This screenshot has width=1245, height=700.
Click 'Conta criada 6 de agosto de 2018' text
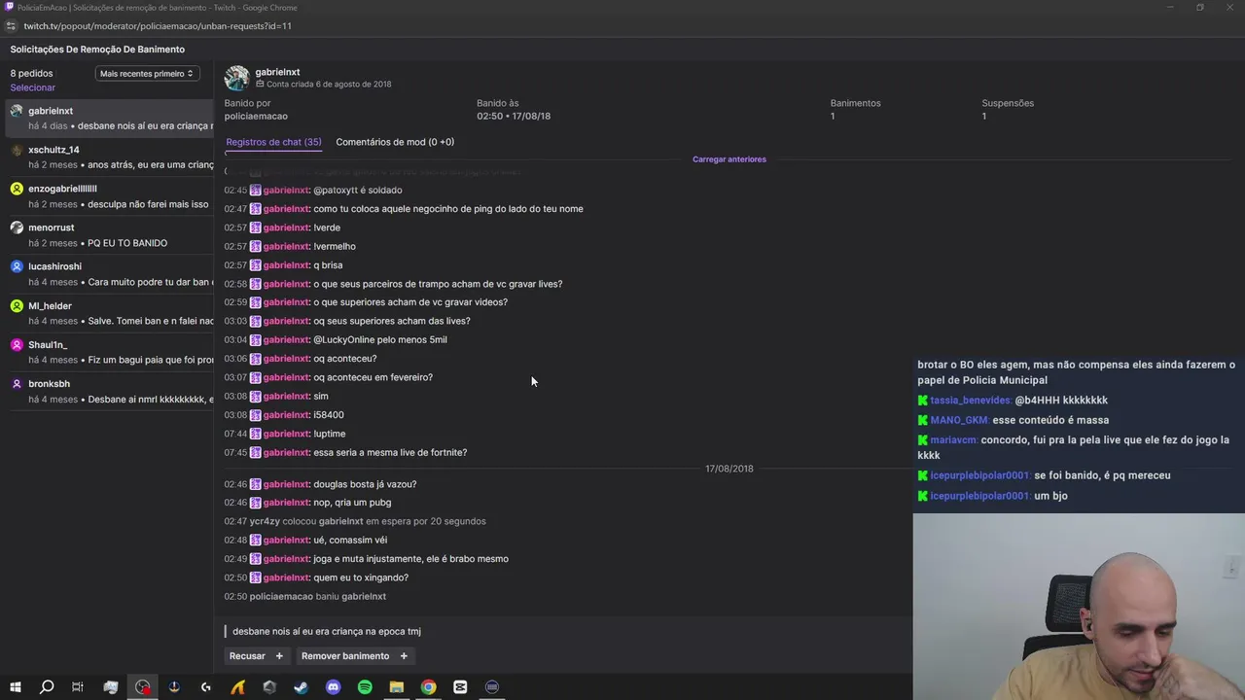(329, 84)
